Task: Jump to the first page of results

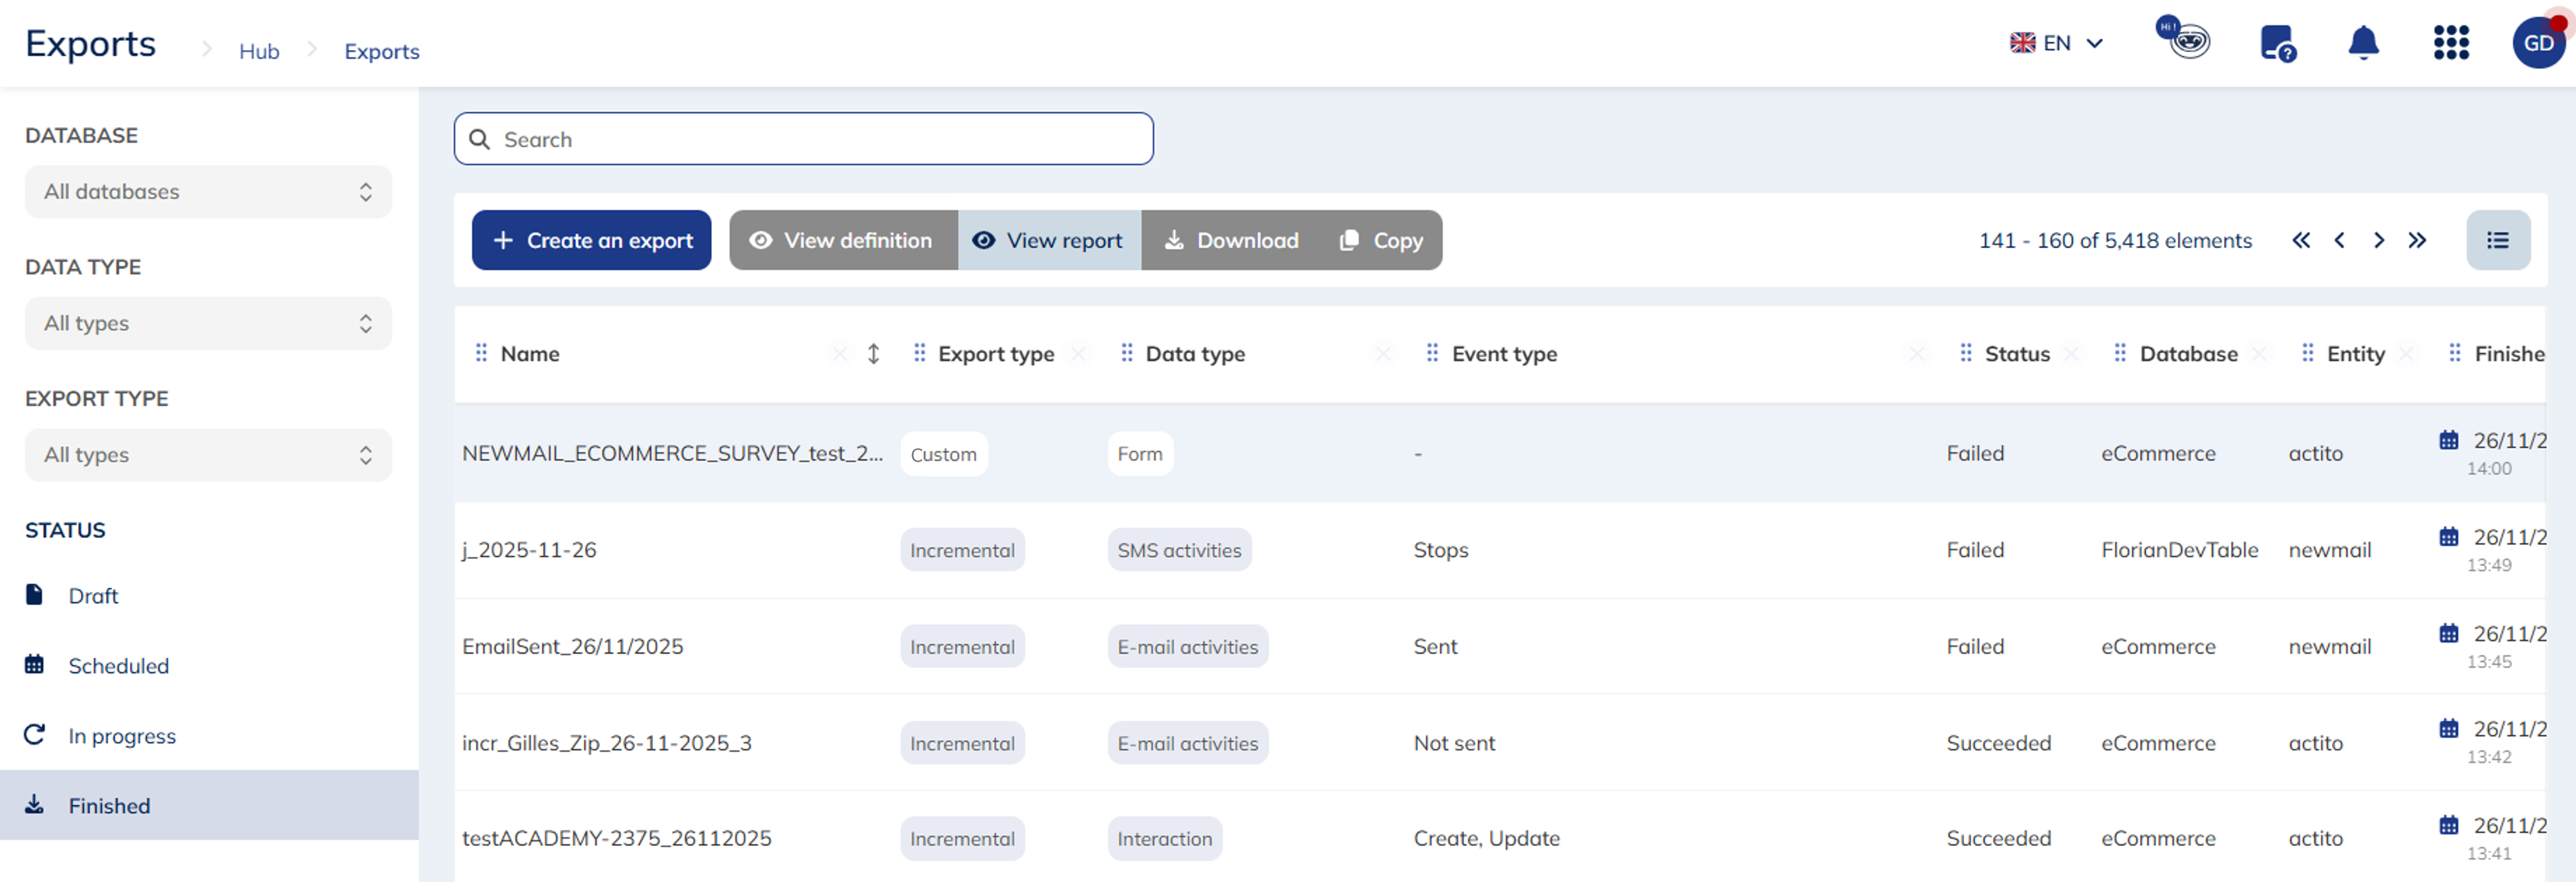Action: click(2301, 240)
